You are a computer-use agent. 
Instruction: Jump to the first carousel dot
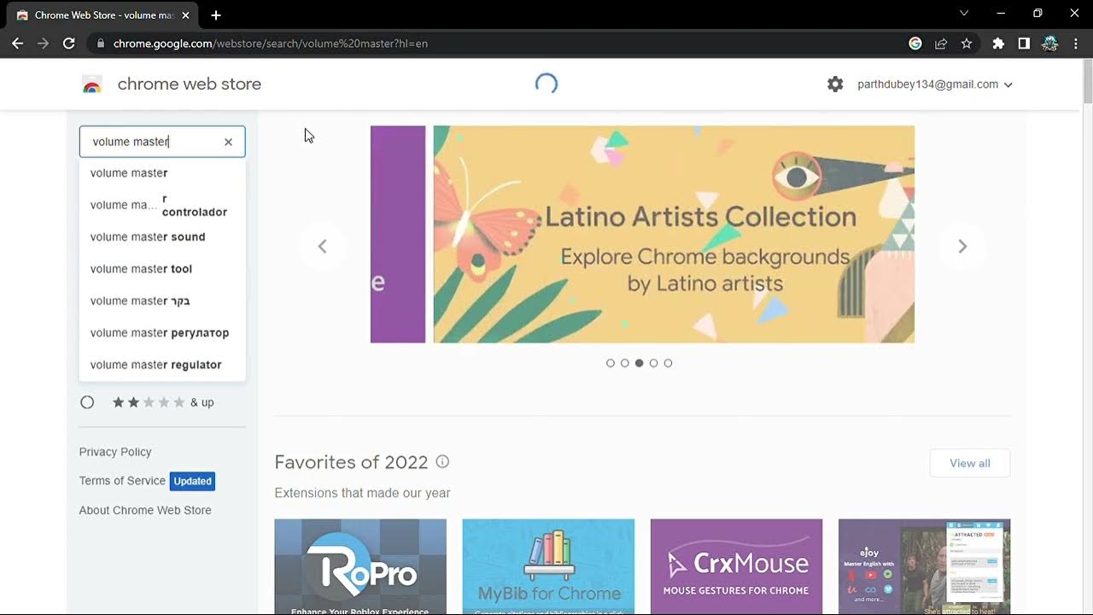coord(611,363)
